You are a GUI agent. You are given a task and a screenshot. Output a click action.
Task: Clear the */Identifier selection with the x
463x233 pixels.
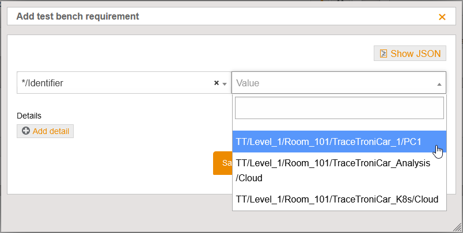point(217,83)
